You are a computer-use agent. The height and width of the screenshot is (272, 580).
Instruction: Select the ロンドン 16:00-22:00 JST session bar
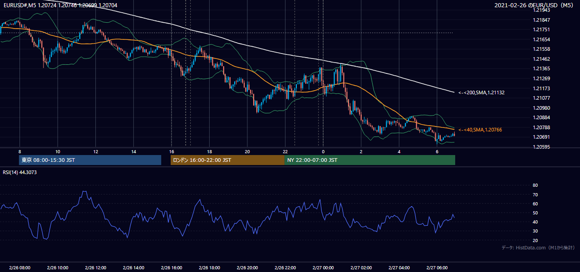click(x=227, y=160)
